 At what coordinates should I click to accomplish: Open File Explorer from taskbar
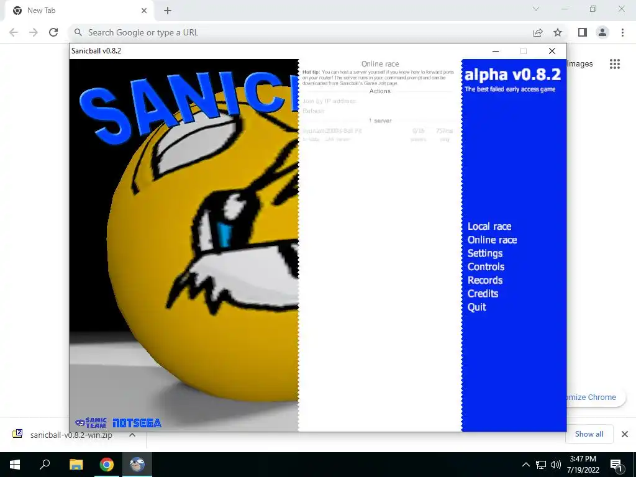(x=76, y=465)
